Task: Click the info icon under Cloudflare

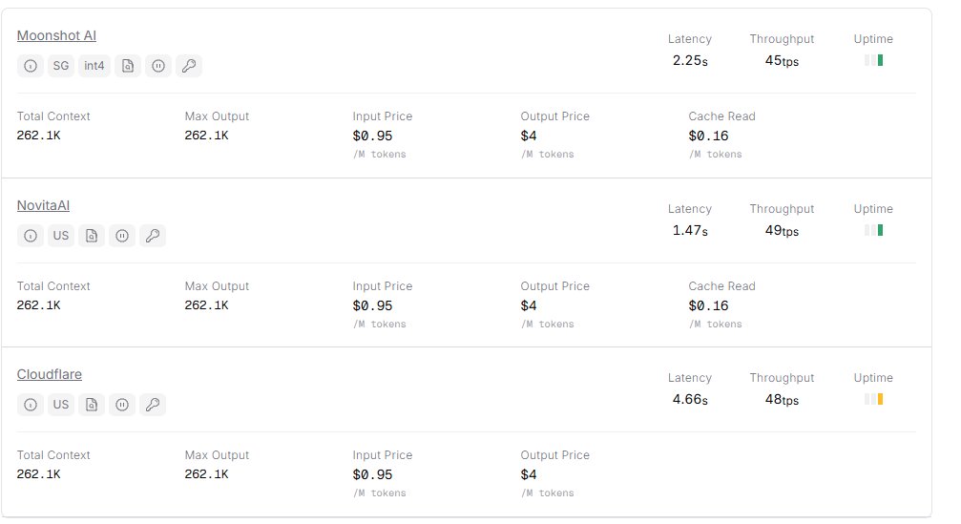Action: coord(31,405)
